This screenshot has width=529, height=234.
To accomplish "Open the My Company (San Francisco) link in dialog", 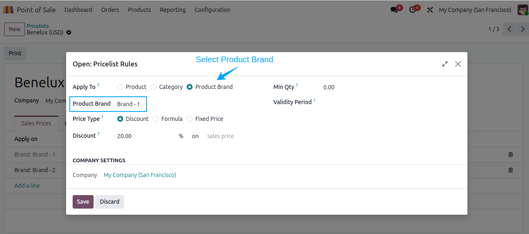I will (x=140, y=175).
